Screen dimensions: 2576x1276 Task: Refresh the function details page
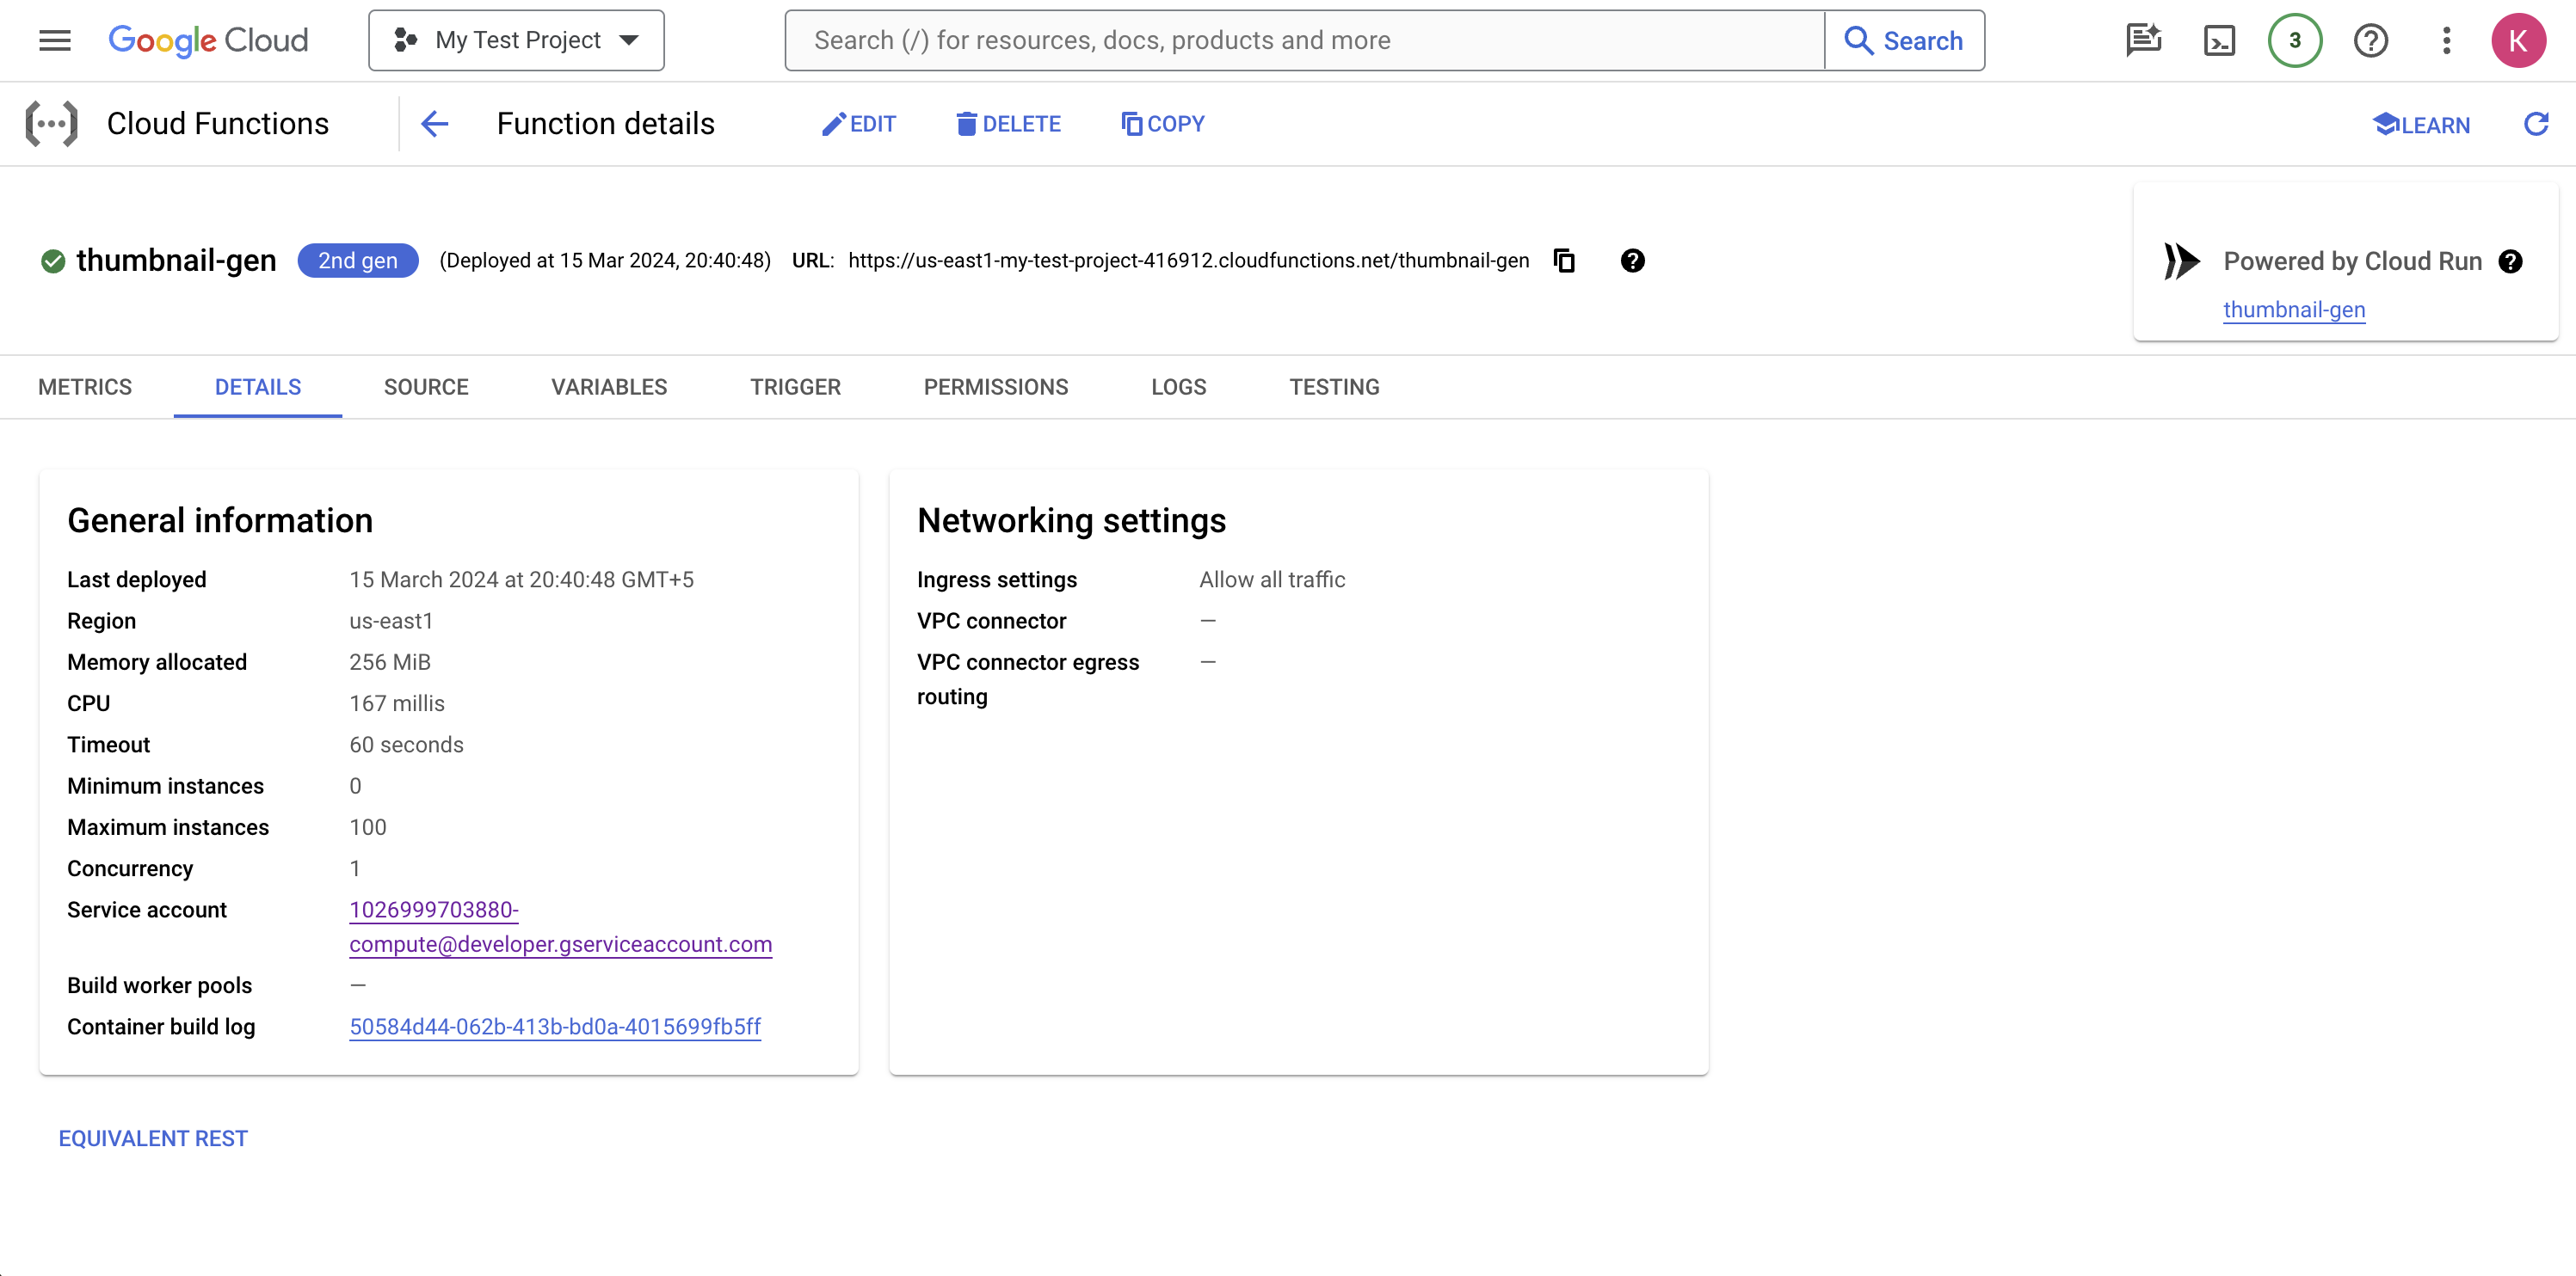coord(2536,124)
